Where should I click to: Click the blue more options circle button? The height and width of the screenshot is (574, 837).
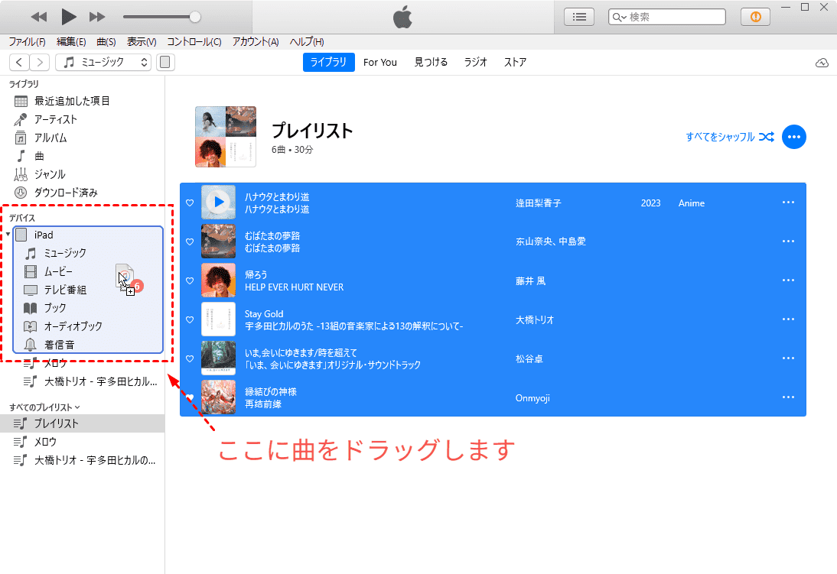point(794,137)
